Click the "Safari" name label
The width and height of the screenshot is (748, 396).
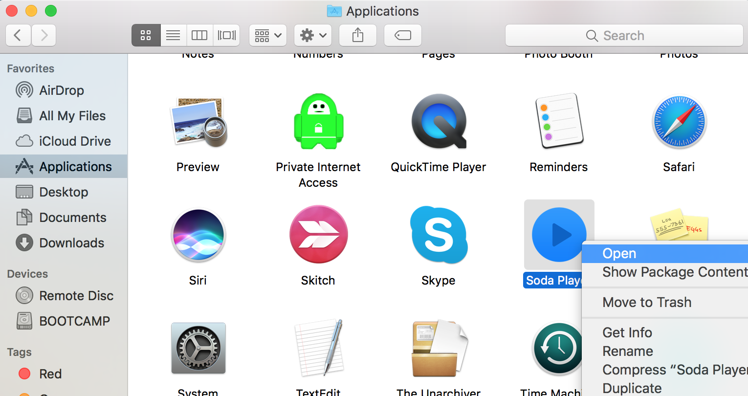click(x=679, y=167)
